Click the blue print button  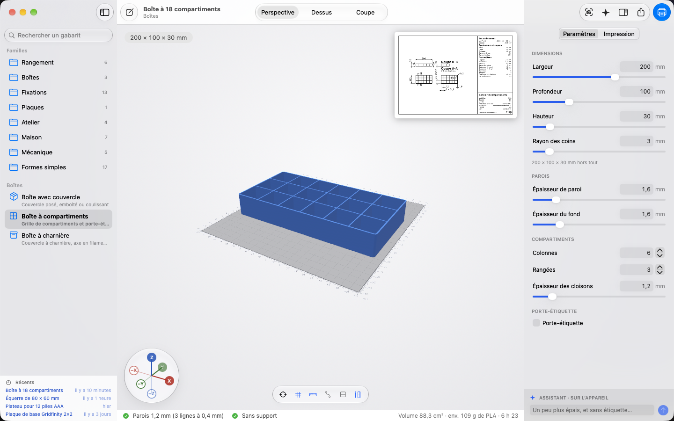click(x=662, y=13)
